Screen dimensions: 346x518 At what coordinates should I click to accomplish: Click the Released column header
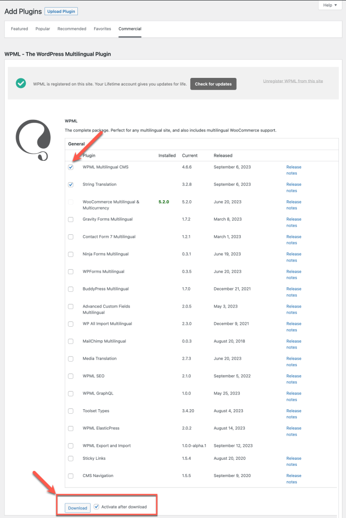223,156
